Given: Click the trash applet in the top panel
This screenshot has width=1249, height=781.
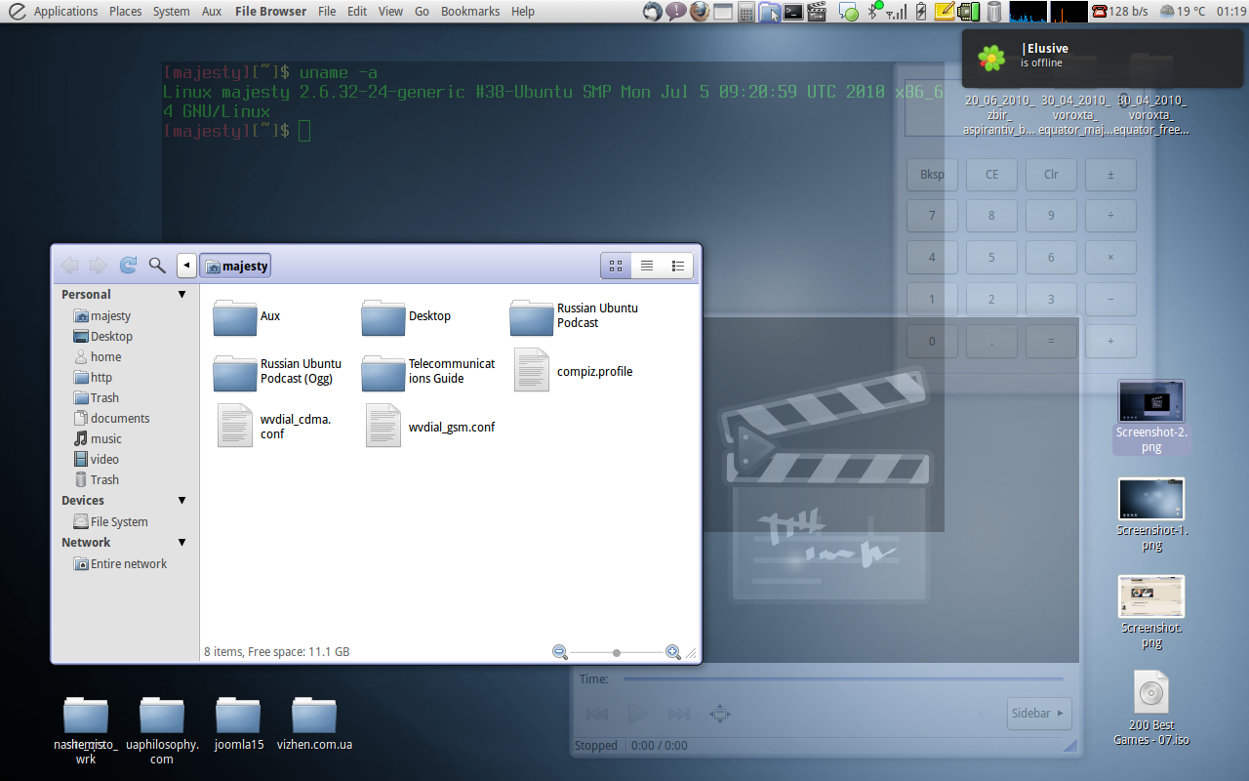Looking at the screenshot, I should pos(994,12).
